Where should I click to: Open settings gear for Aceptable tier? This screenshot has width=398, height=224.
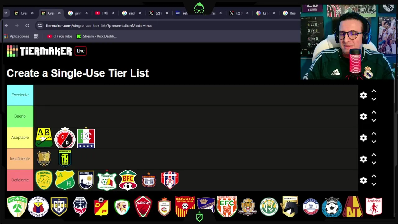pos(363,138)
